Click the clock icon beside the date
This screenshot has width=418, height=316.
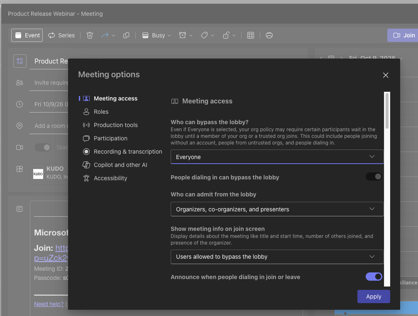[x=20, y=104]
